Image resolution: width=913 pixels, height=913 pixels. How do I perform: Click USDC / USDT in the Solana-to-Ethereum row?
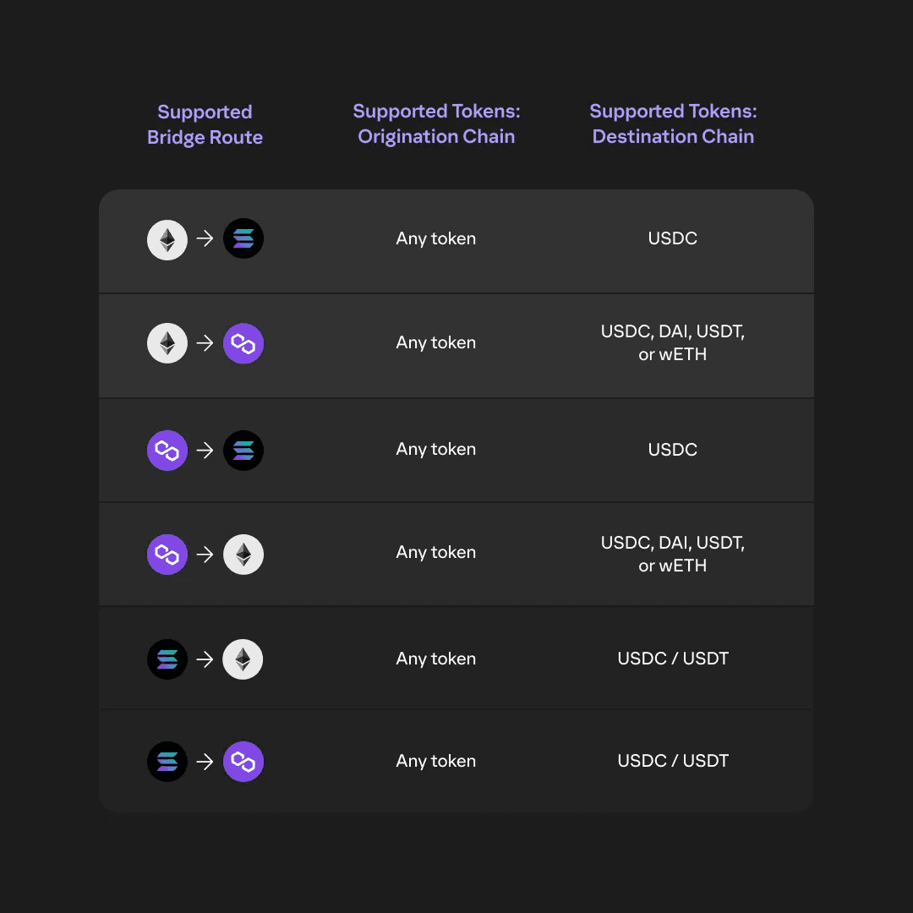pos(673,659)
